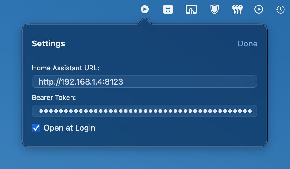Click the outlined play-circle menu bar icon
The width and height of the screenshot is (290, 169).
259,9
